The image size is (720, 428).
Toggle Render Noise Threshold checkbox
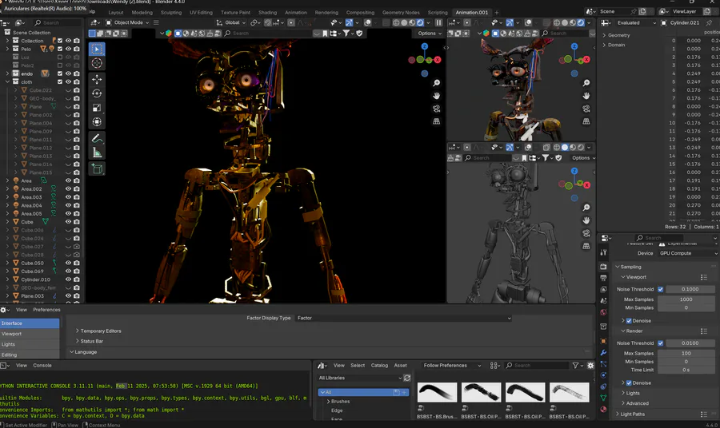(x=660, y=343)
